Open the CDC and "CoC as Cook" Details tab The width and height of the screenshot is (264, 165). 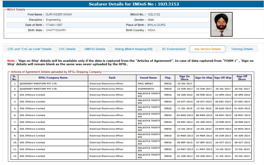point(30,49)
